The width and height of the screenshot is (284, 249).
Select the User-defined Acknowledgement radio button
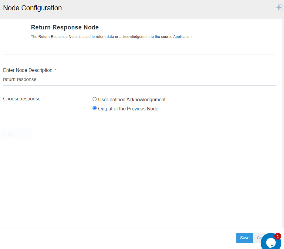tap(95, 99)
